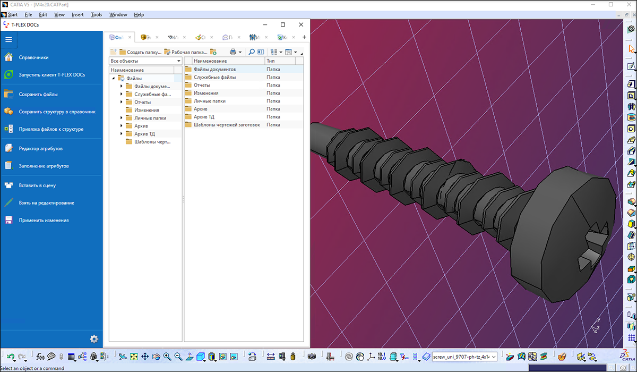
Task: Select the Pan arrows tool
Action: 145,357
